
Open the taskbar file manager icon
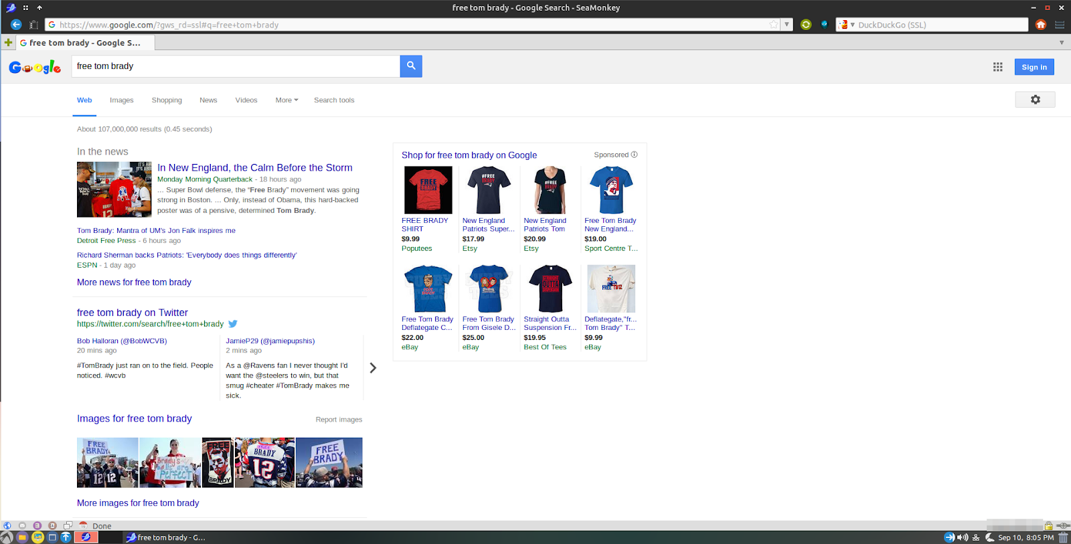tap(22, 537)
